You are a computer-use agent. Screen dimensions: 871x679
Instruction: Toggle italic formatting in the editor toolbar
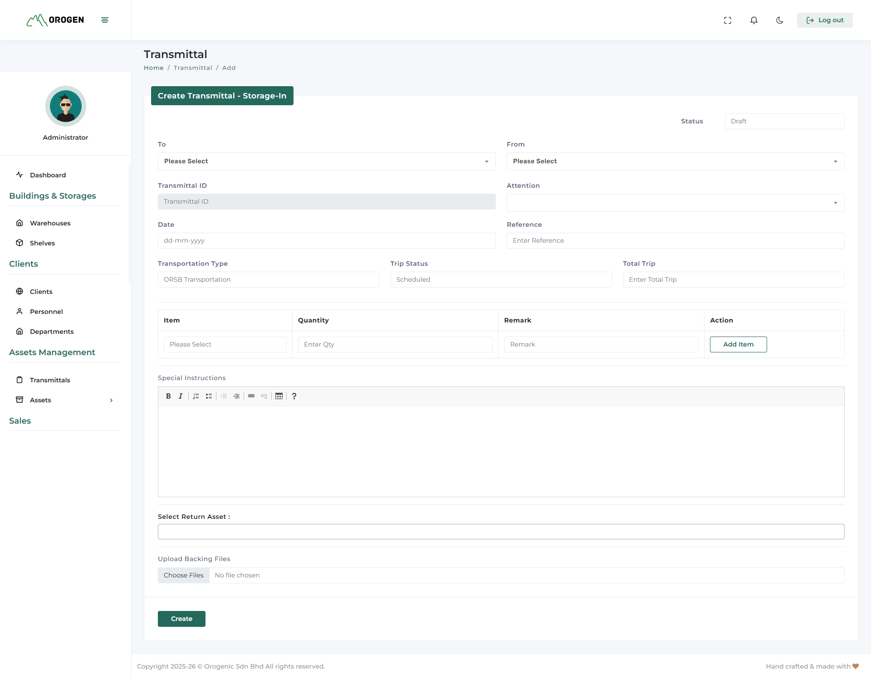click(x=181, y=396)
